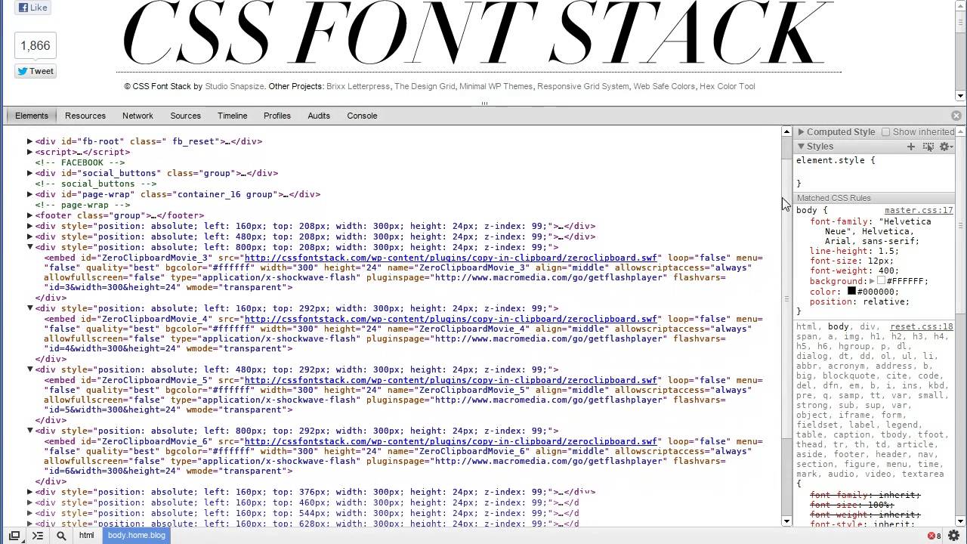Open the Resources tab
This screenshot has height=544, width=967.
[85, 116]
